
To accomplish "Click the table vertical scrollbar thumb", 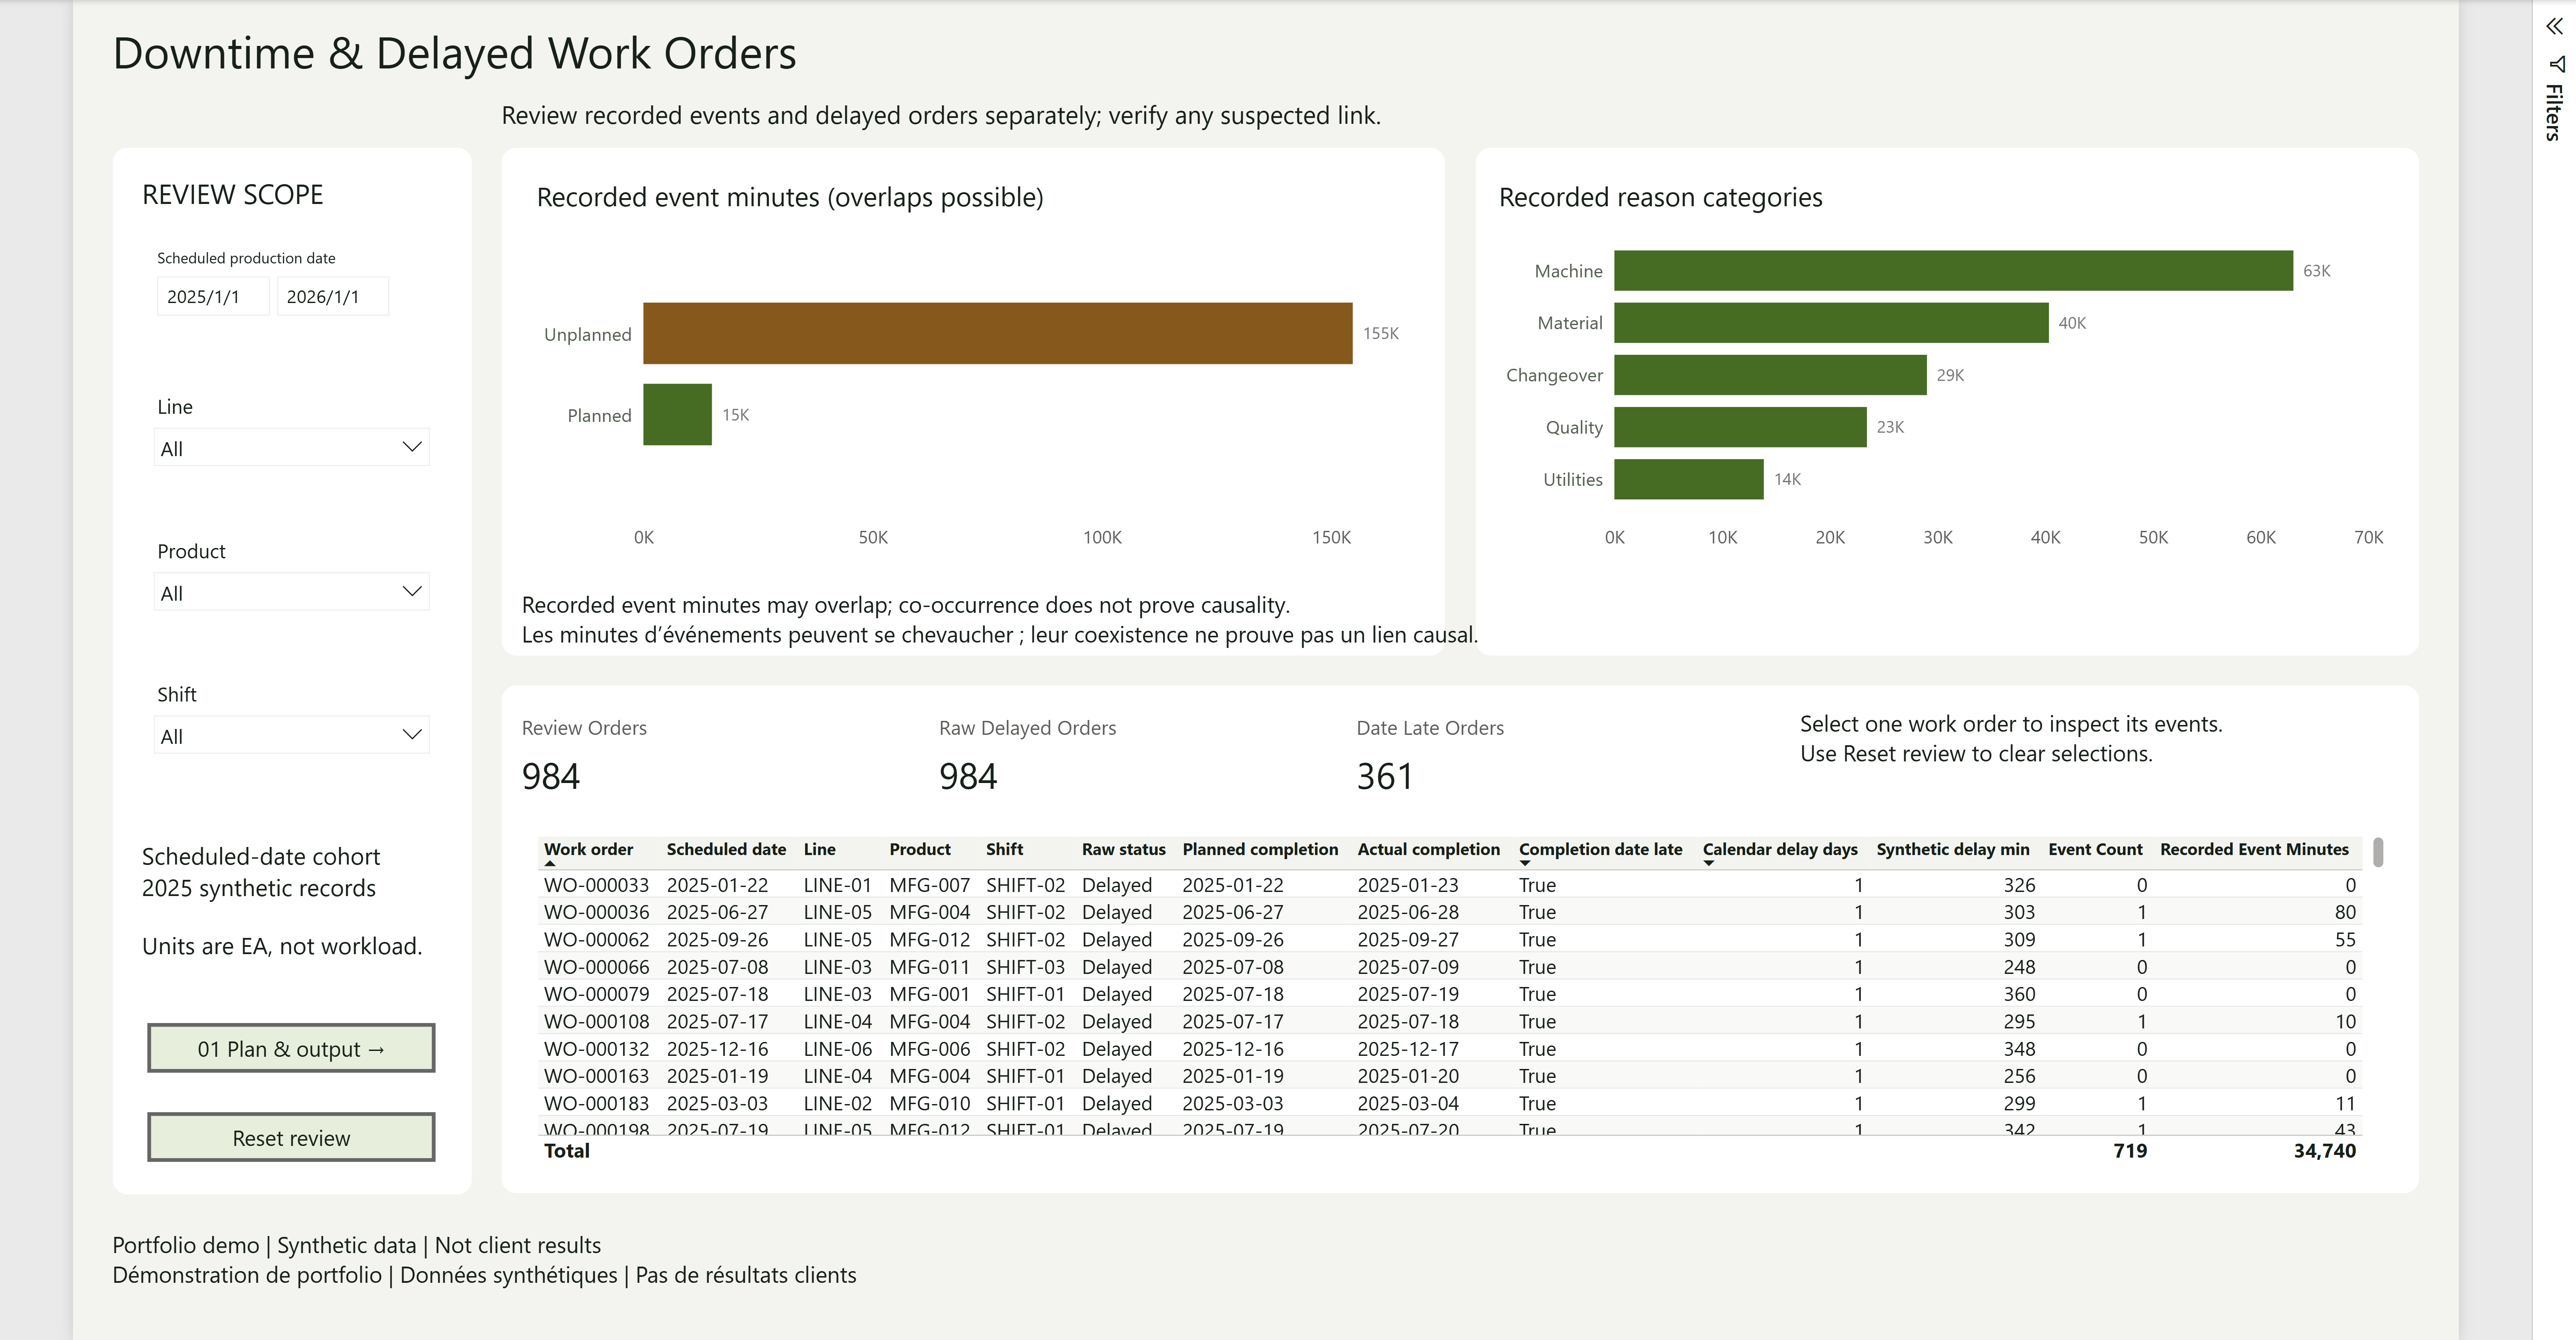I will click(2377, 852).
